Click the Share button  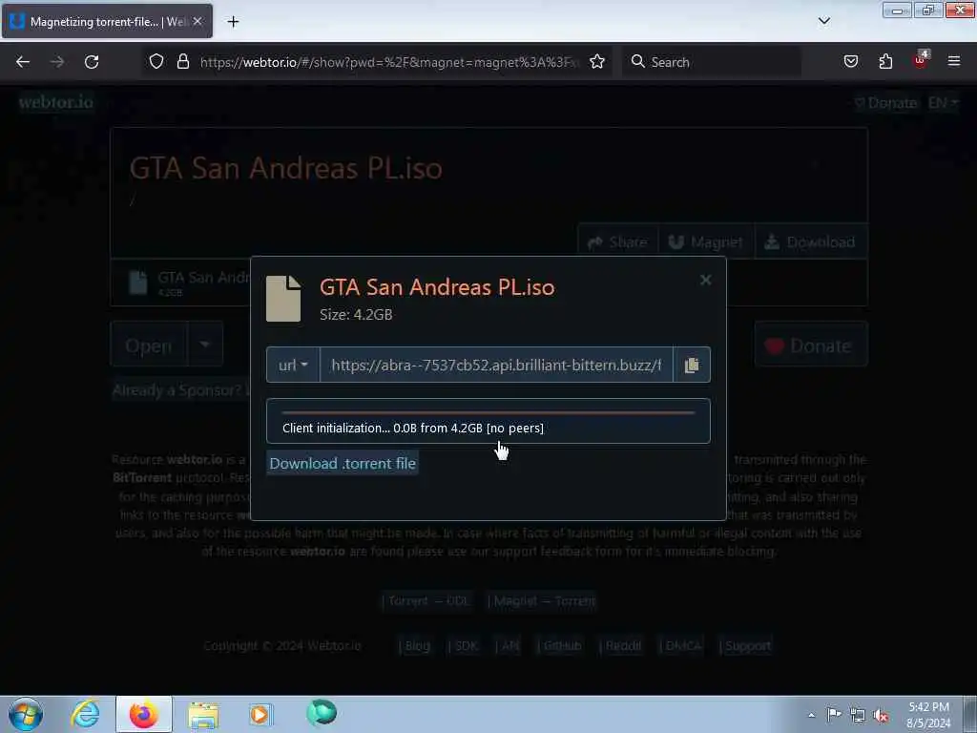pos(617,241)
